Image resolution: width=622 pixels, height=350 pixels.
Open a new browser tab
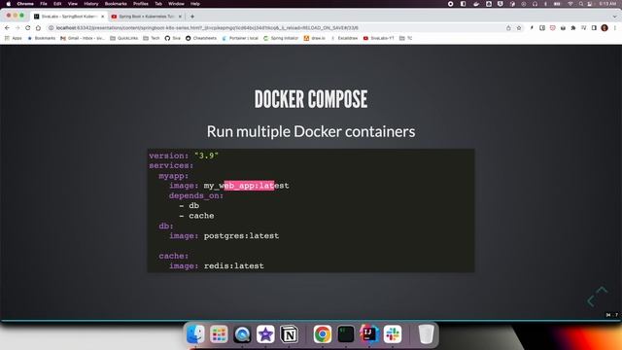tap(192, 17)
